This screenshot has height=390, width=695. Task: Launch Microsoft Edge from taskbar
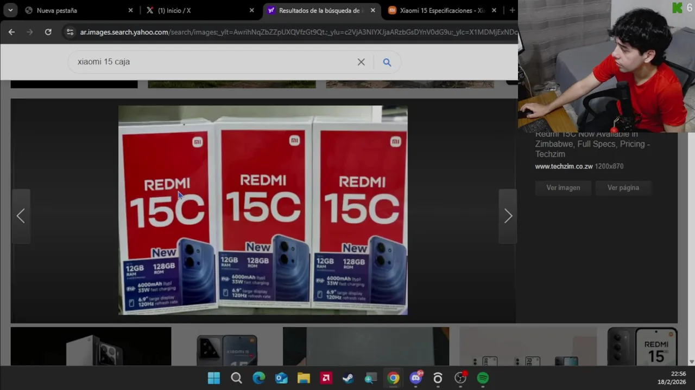pyautogui.click(x=259, y=378)
